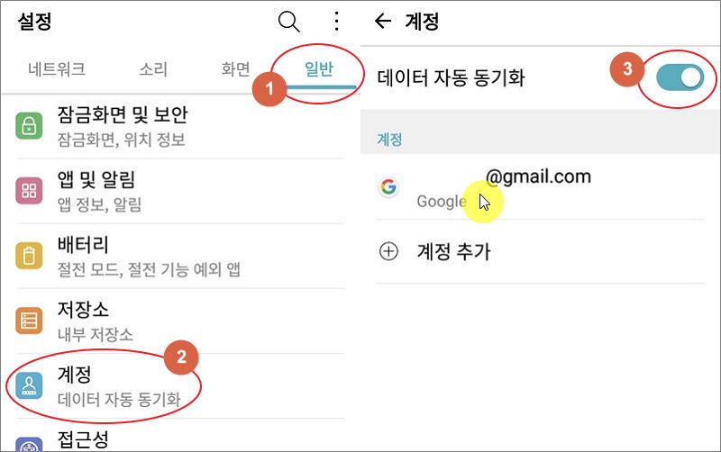This screenshot has height=452, width=721.
Task: Click the orange storage icon for 저장소
Action: 29,321
